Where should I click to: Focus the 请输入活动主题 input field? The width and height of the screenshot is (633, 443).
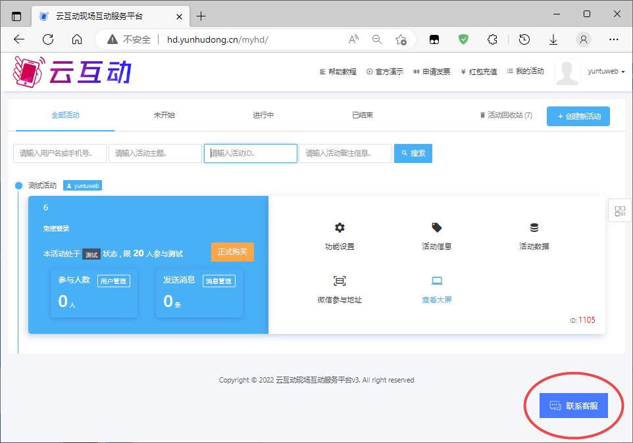[x=155, y=153]
